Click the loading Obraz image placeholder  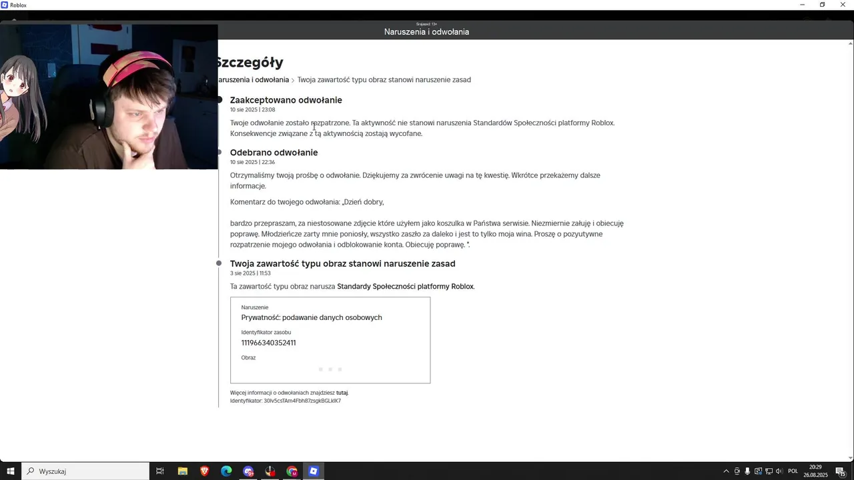tap(330, 369)
